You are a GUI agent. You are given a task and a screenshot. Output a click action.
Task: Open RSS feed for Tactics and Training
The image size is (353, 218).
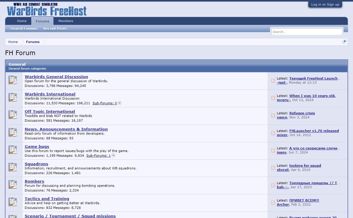(x=273, y=203)
